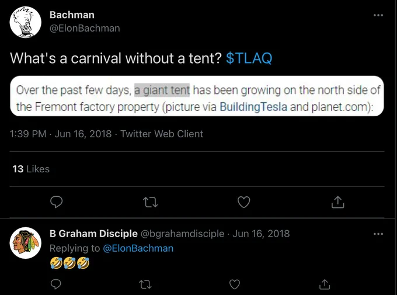Share Bachman's tweet via share icon

click(x=338, y=202)
